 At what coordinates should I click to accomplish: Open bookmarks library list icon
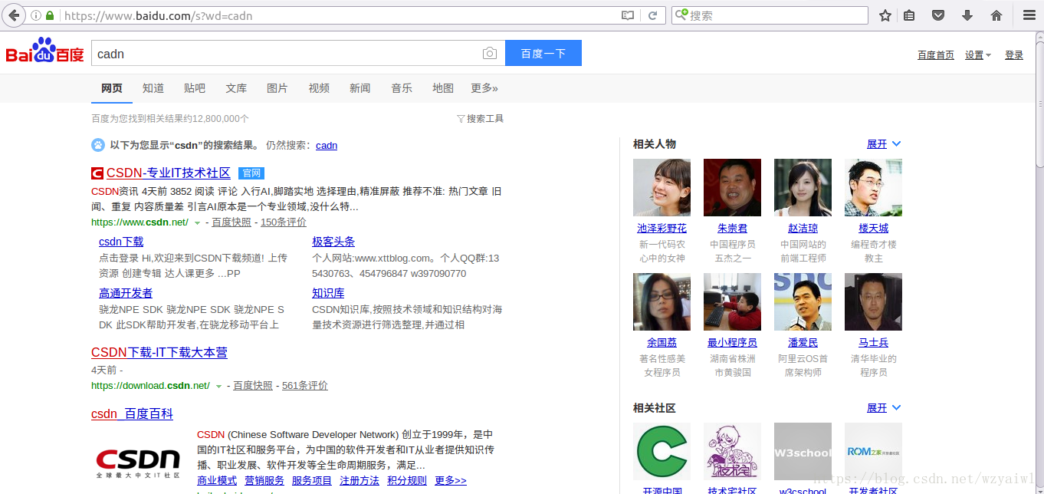[909, 15]
